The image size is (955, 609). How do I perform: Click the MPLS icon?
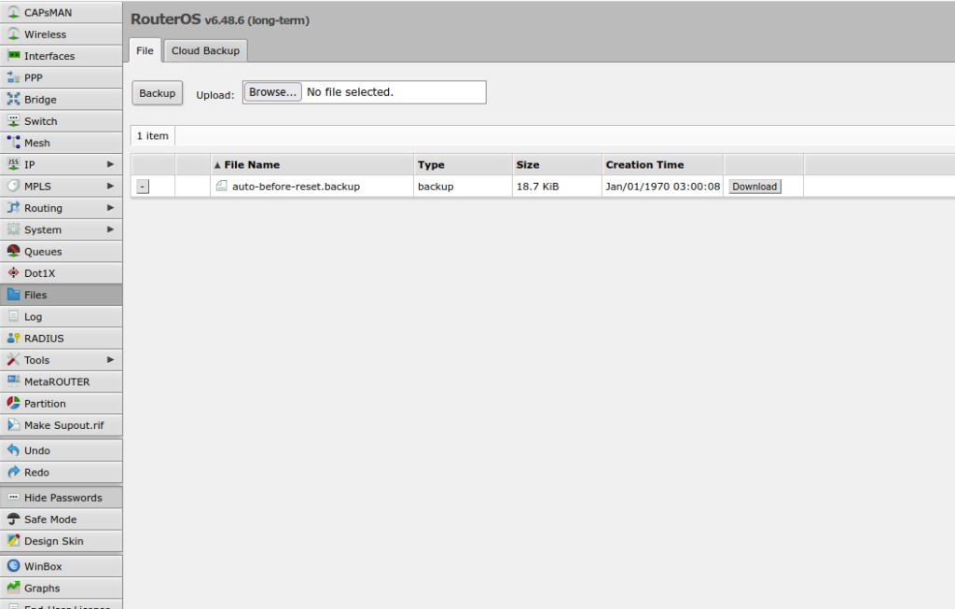(x=13, y=186)
